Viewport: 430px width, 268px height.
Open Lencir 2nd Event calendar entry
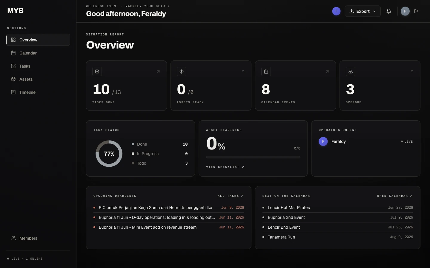(338, 227)
